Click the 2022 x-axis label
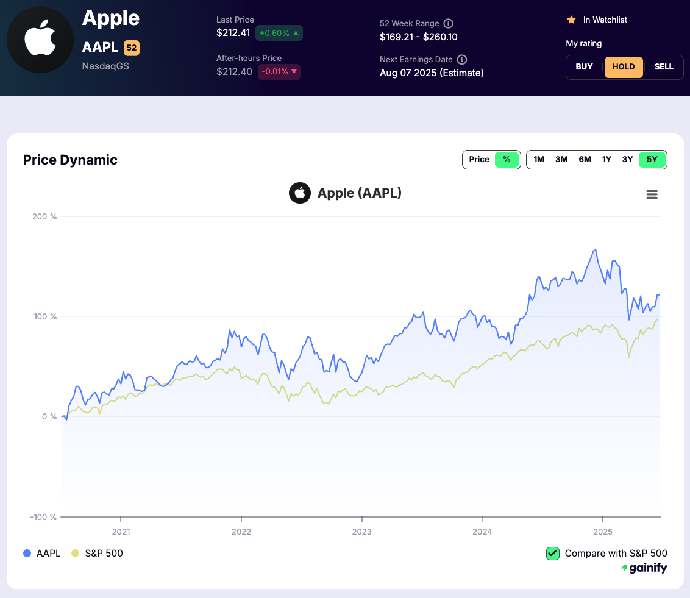This screenshot has height=598, width=690. tap(241, 532)
